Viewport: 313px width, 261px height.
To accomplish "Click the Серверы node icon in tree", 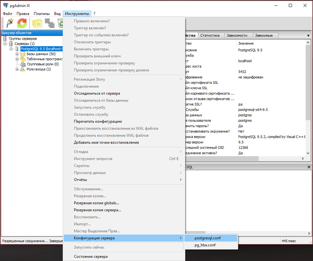I will (x=11, y=44).
